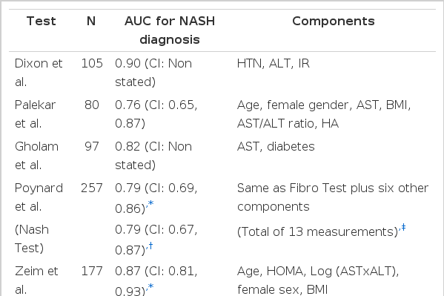Select the Zeim et al. test cell
The image size is (444, 296).
(x=36, y=280)
